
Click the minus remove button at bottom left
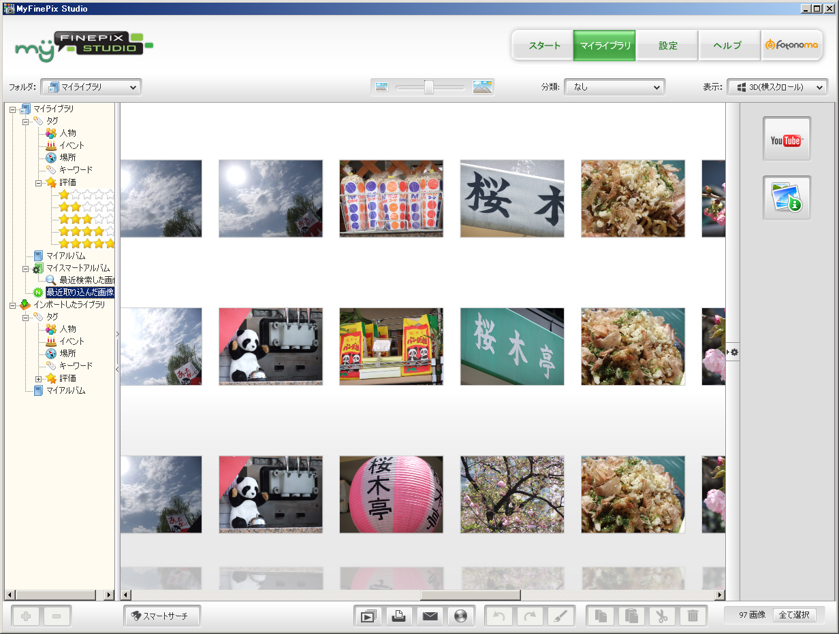pos(57,616)
